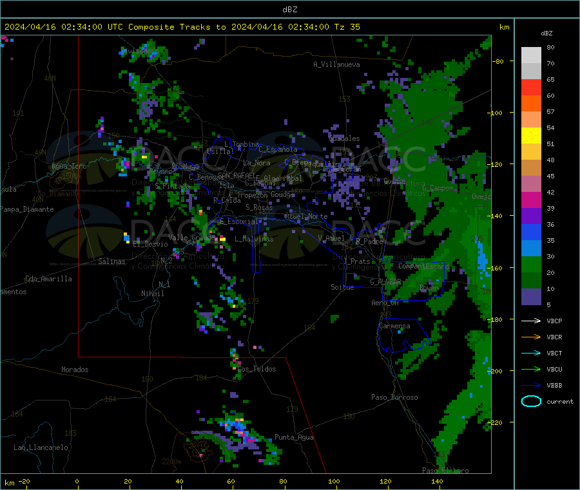Image resolution: width=580 pixels, height=490 pixels.
Task: Click the C_Española location label
Action: pyautogui.click(x=278, y=149)
